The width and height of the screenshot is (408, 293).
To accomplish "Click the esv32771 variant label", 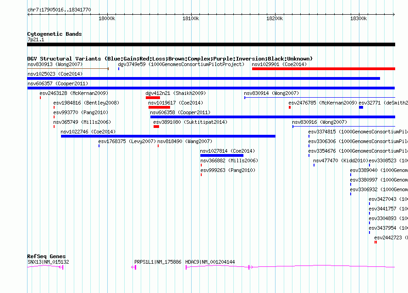I will [383, 103].
